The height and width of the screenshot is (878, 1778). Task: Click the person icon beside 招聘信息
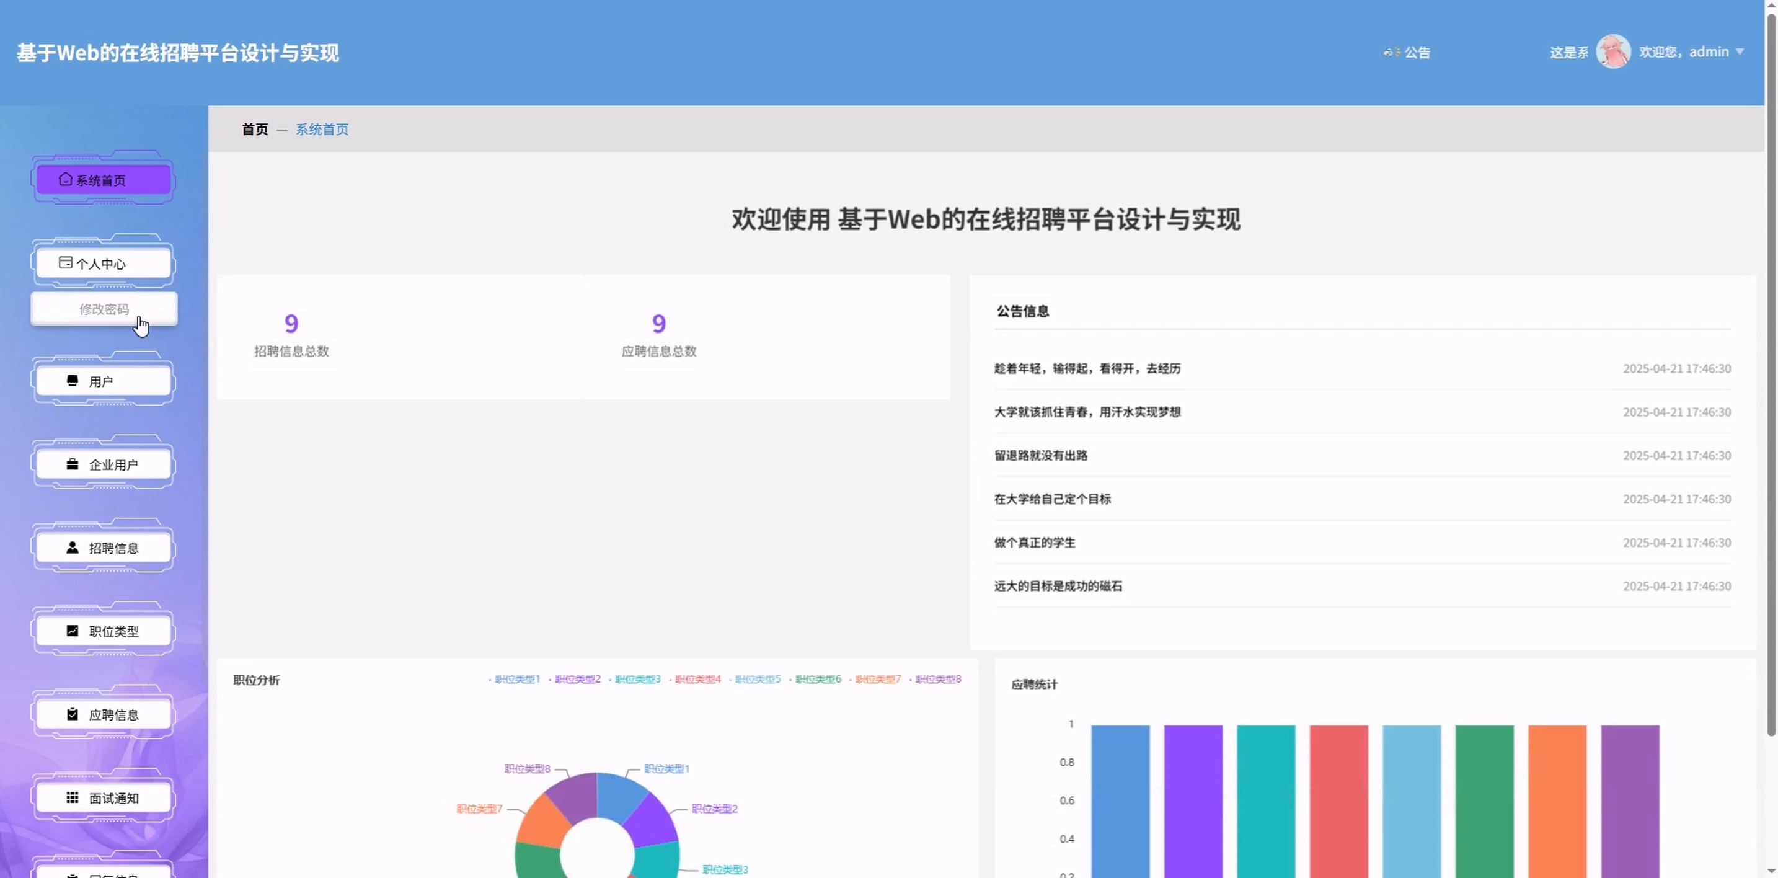73,548
